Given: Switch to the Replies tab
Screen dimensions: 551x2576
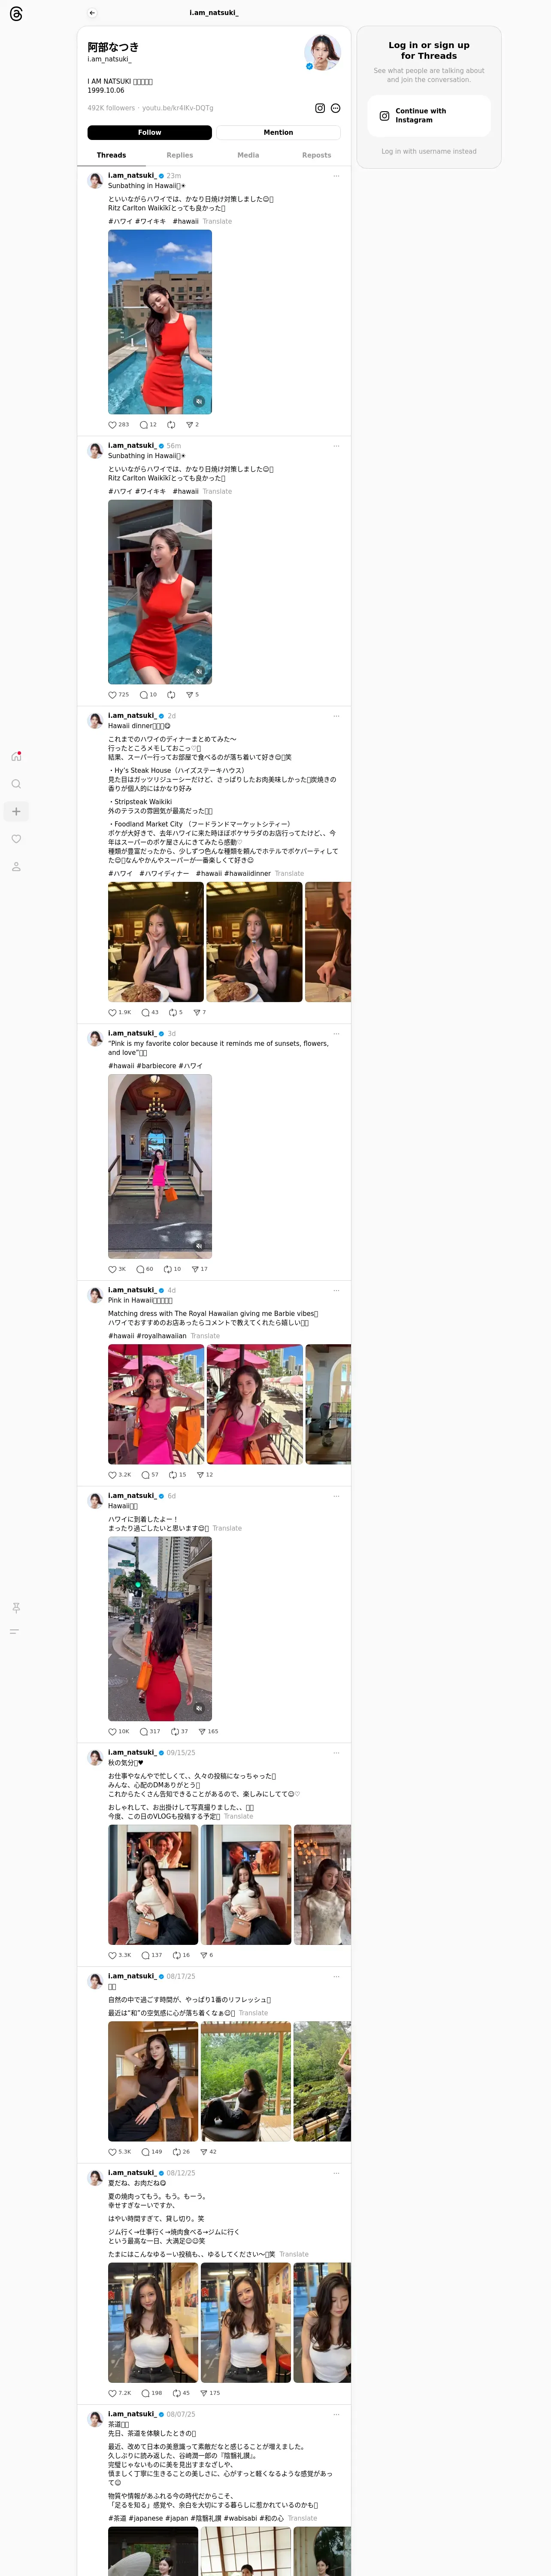Looking at the screenshot, I should (180, 155).
